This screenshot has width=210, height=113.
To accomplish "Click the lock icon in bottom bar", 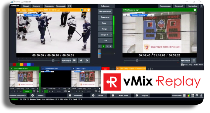I will pyautogui.click(x=201, y=96).
